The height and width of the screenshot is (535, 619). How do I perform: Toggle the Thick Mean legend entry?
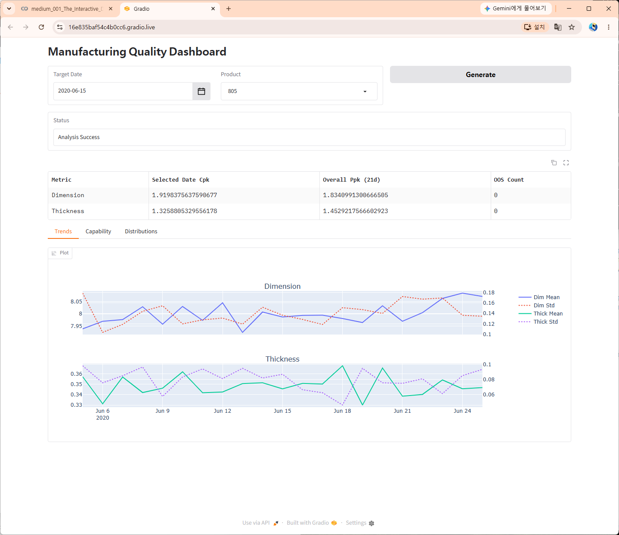point(541,314)
